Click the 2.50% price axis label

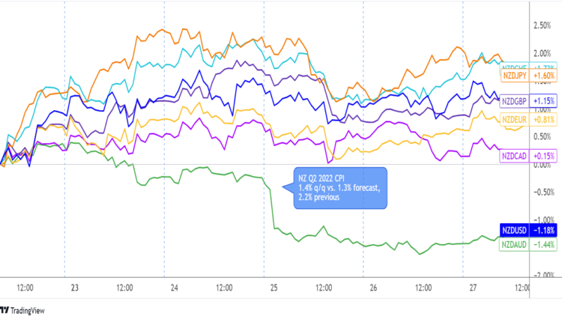point(543,26)
